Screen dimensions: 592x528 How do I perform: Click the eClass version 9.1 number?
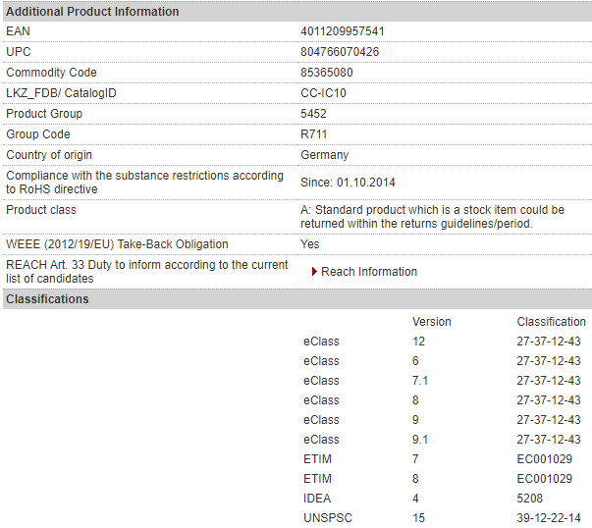420,440
